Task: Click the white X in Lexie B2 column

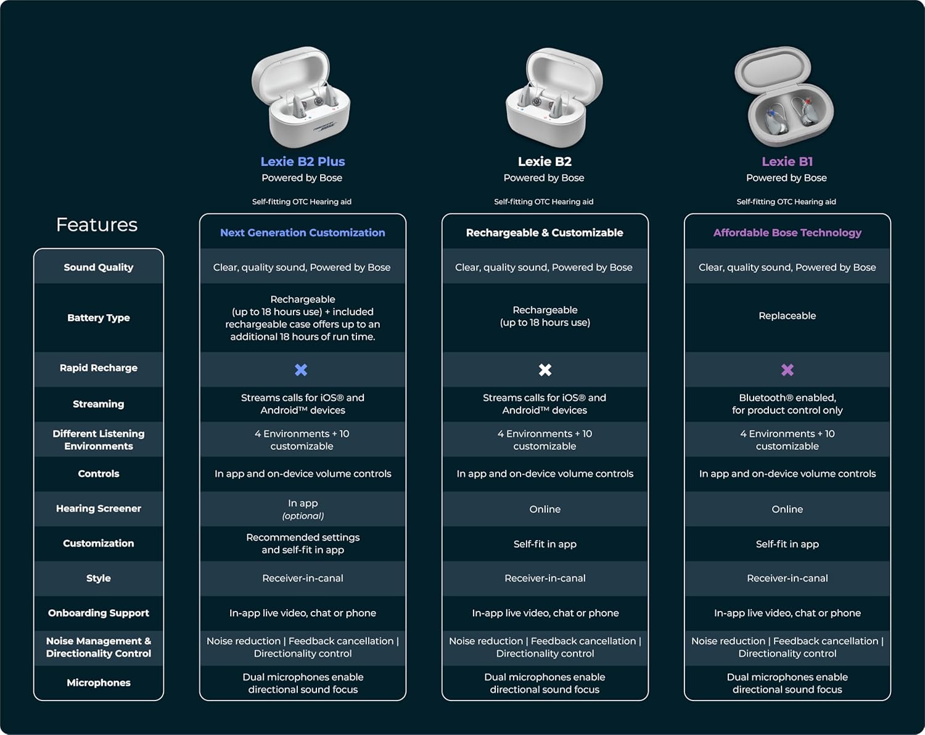Action: 545,370
